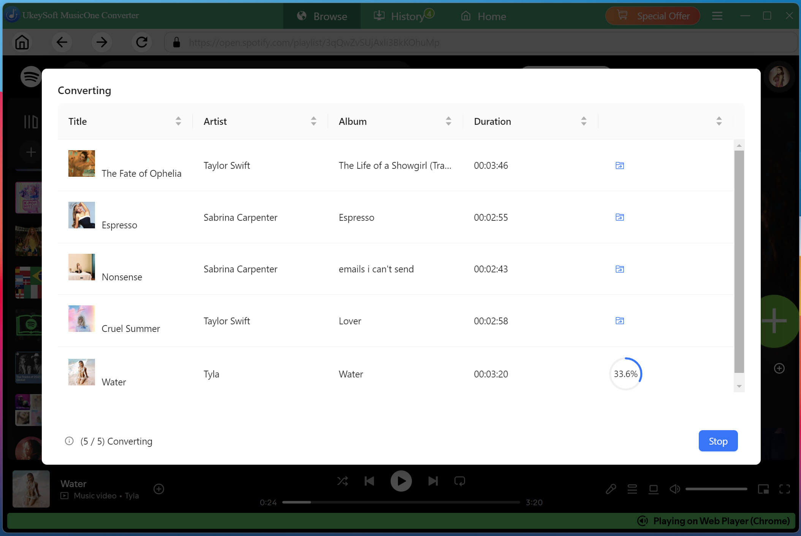Open connect to a device icon
The width and height of the screenshot is (801, 536).
tap(654, 489)
